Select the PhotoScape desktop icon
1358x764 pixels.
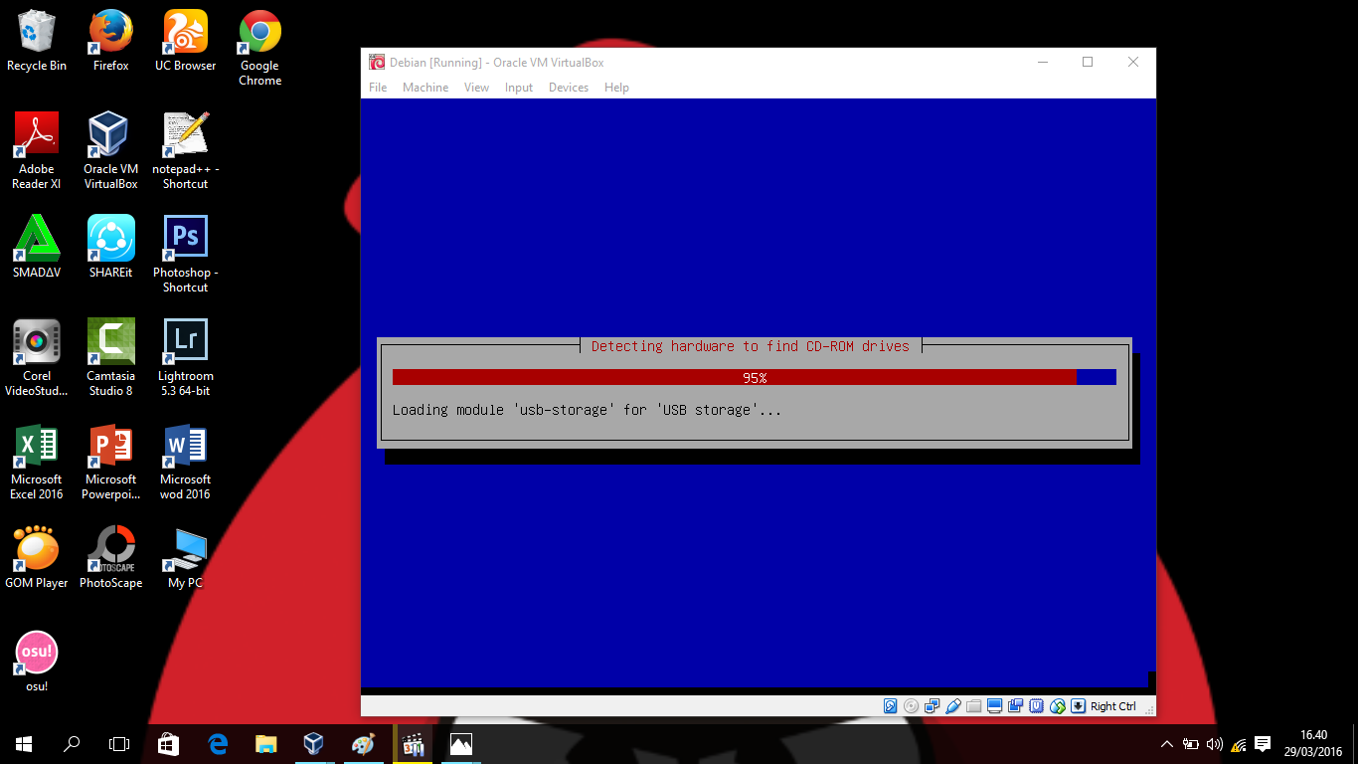tap(111, 558)
